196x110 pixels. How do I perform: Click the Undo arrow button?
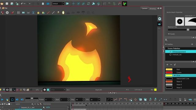tap(22, 4)
